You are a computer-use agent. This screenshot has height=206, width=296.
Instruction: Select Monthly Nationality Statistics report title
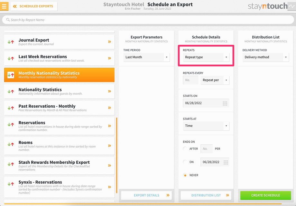point(49,73)
